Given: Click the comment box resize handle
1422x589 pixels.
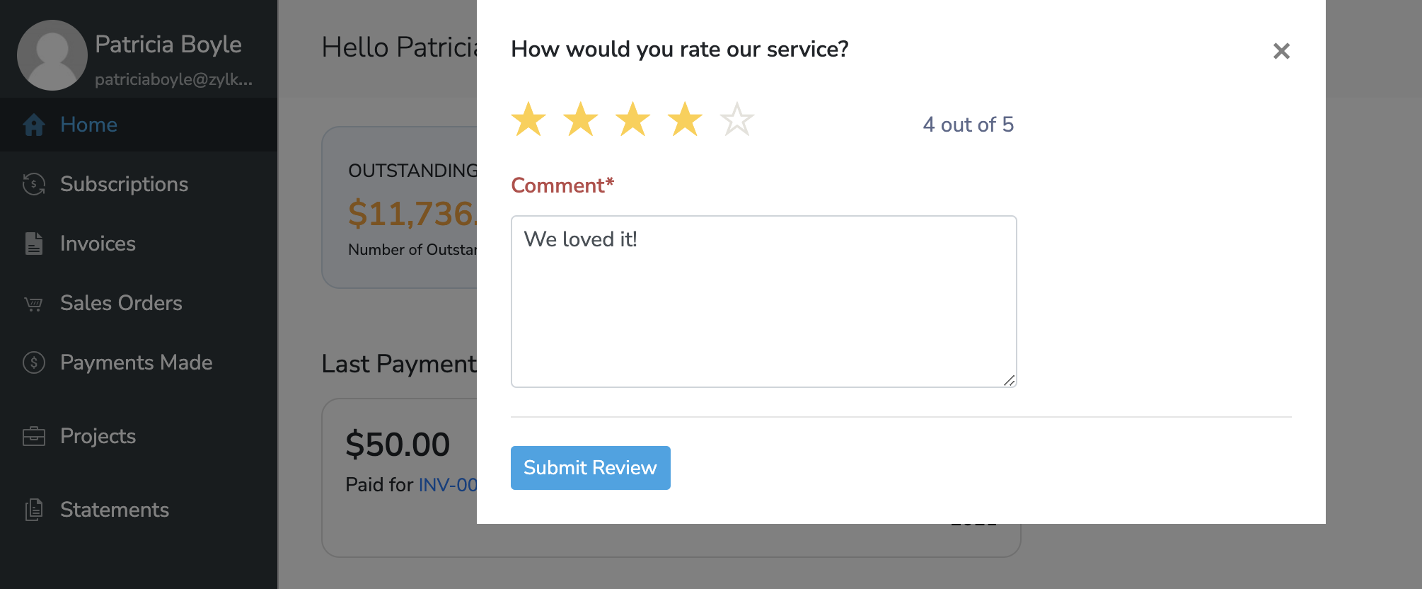Looking at the screenshot, I should (x=1010, y=381).
